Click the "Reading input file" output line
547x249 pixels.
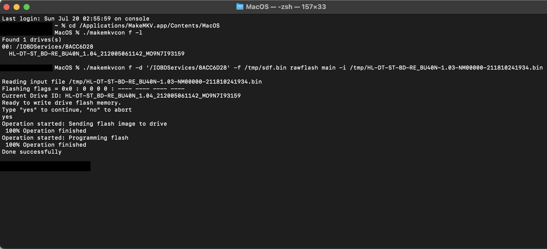coord(132,82)
